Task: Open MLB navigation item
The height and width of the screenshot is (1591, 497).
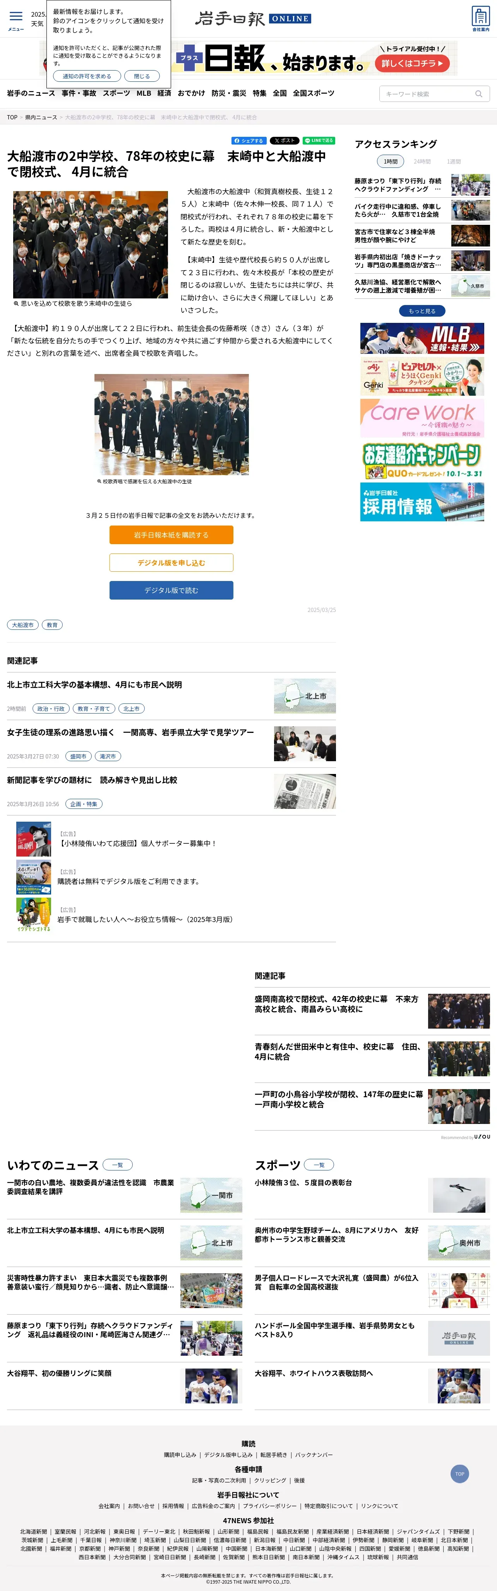Action: (x=144, y=93)
